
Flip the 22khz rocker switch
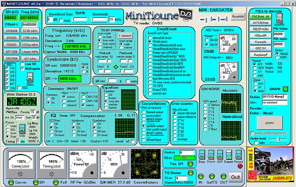coord(30,77)
